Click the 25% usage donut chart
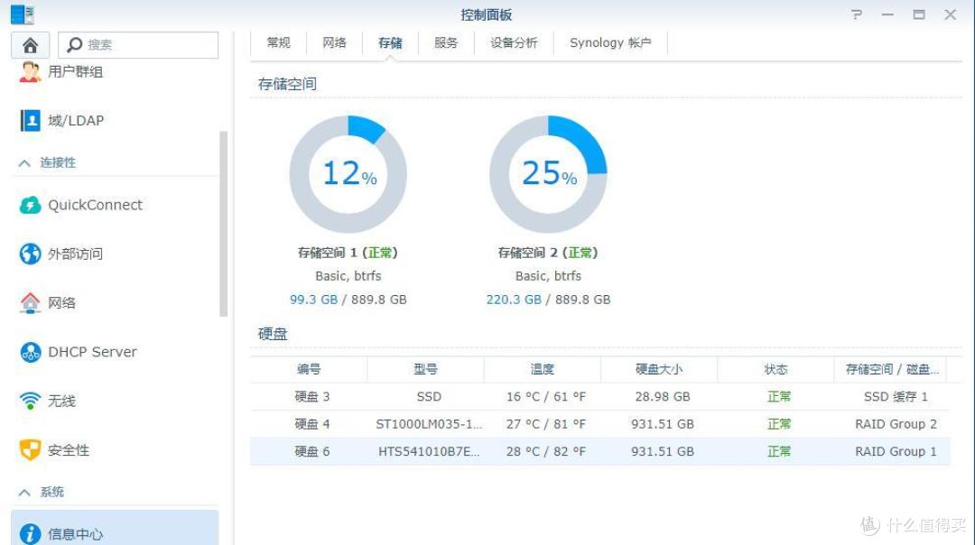This screenshot has width=975, height=545. point(548,174)
